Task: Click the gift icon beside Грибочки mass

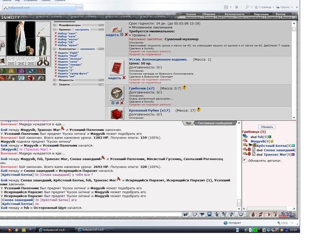Action: pyautogui.click(x=184, y=87)
